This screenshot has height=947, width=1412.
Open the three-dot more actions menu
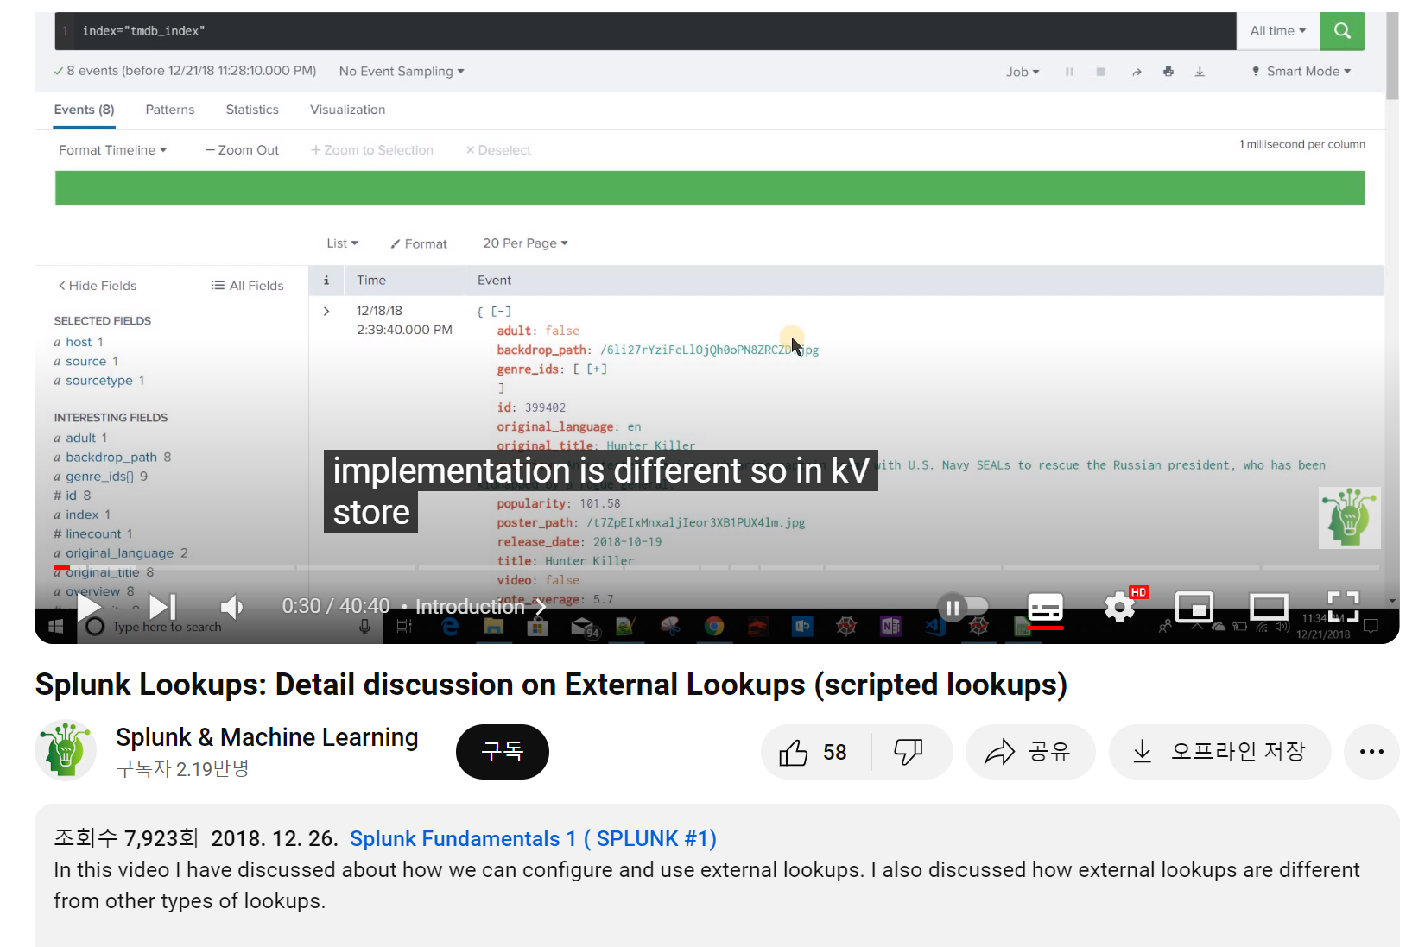point(1371,752)
